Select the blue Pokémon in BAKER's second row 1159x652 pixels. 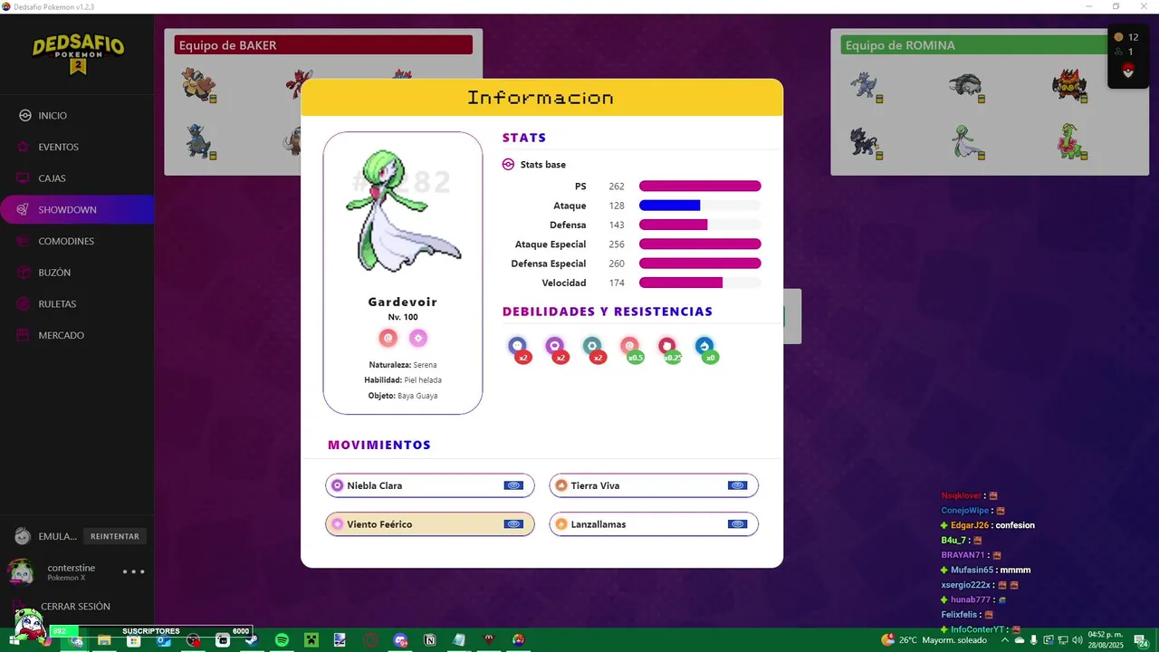click(199, 141)
